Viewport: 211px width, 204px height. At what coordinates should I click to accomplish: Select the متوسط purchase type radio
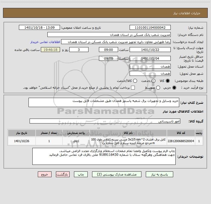tap(158, 88)
